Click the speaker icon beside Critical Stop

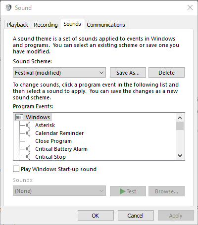(28, 157)
